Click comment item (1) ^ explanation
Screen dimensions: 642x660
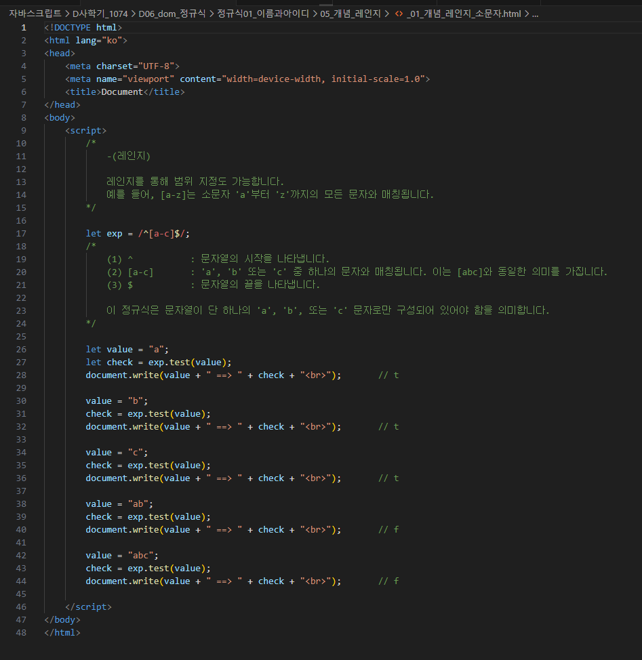[218, 260]
